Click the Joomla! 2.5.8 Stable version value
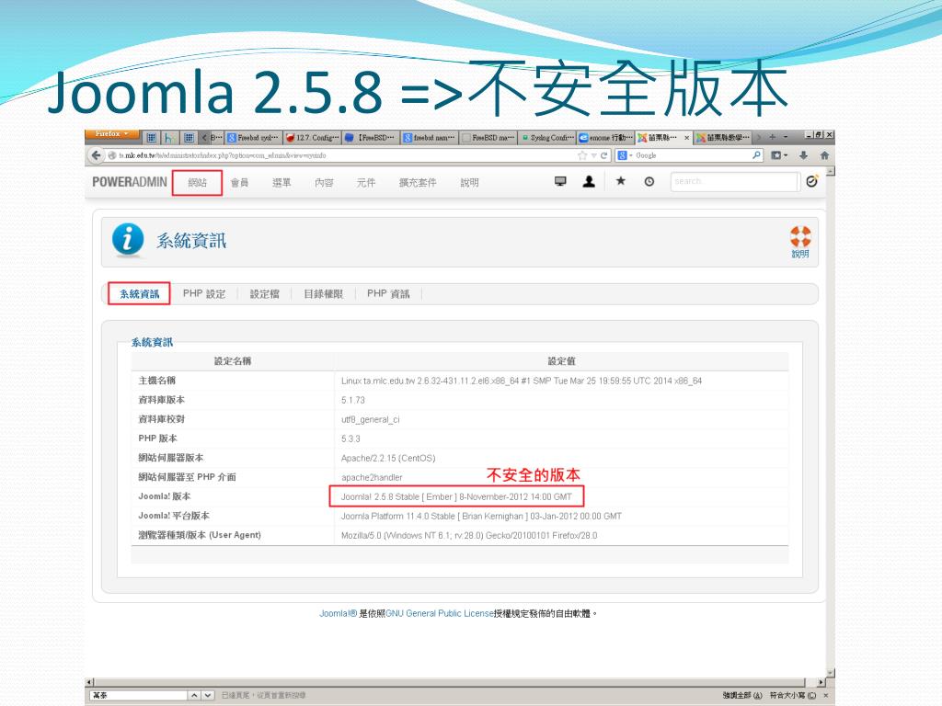 [x=456, y=497]
